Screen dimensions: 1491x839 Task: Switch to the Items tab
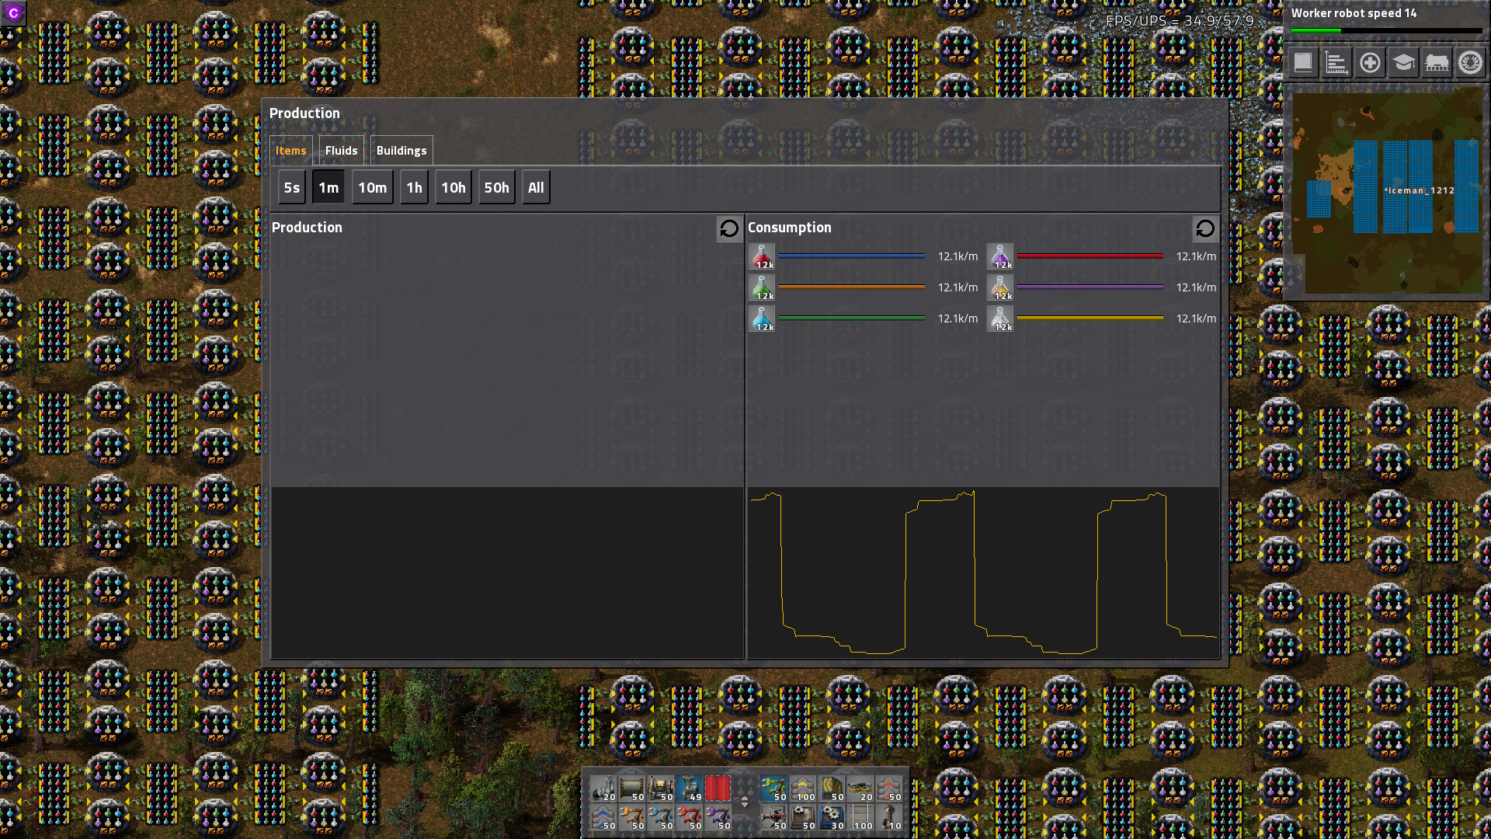coord(291,151)
